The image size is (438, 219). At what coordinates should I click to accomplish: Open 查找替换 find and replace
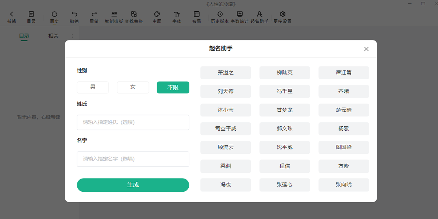point(134,16)
